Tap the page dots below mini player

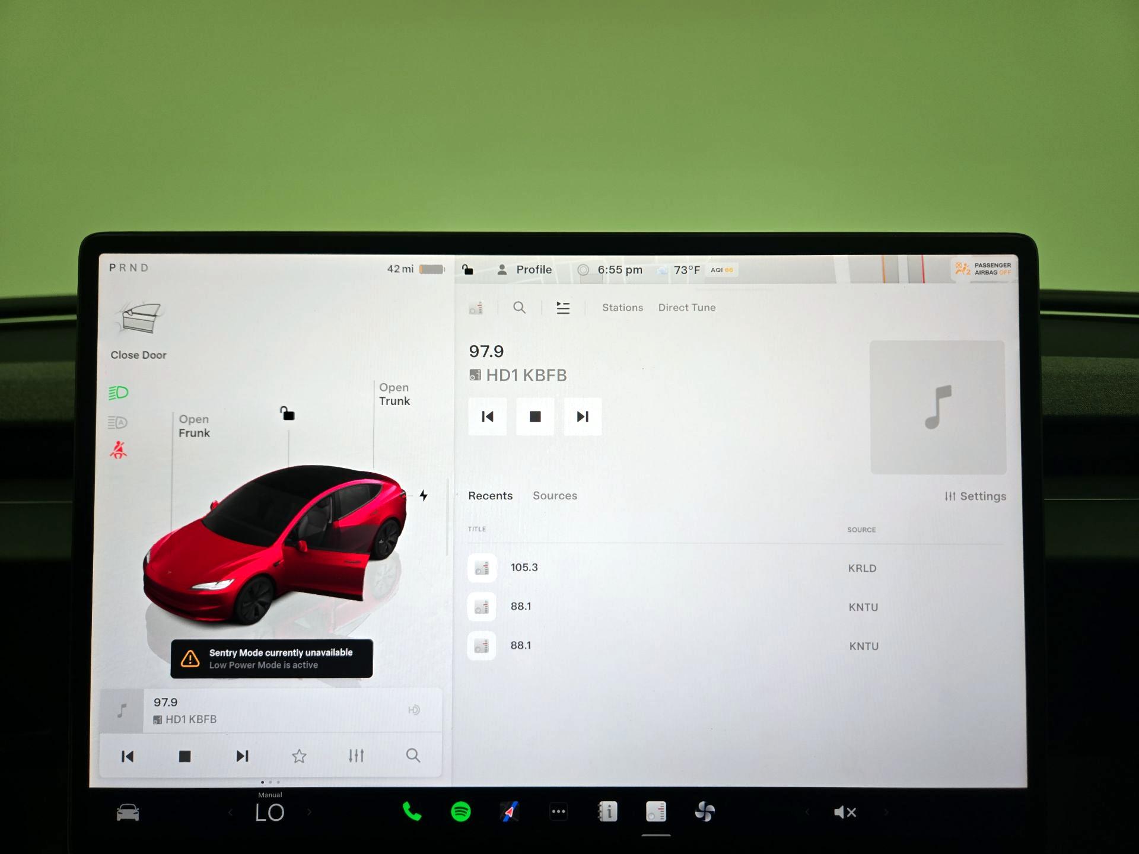[x=270, y=782]
